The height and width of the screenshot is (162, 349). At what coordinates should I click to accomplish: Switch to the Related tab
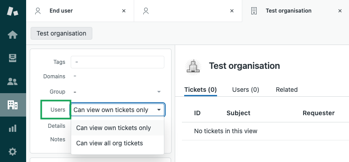(287, 90)
